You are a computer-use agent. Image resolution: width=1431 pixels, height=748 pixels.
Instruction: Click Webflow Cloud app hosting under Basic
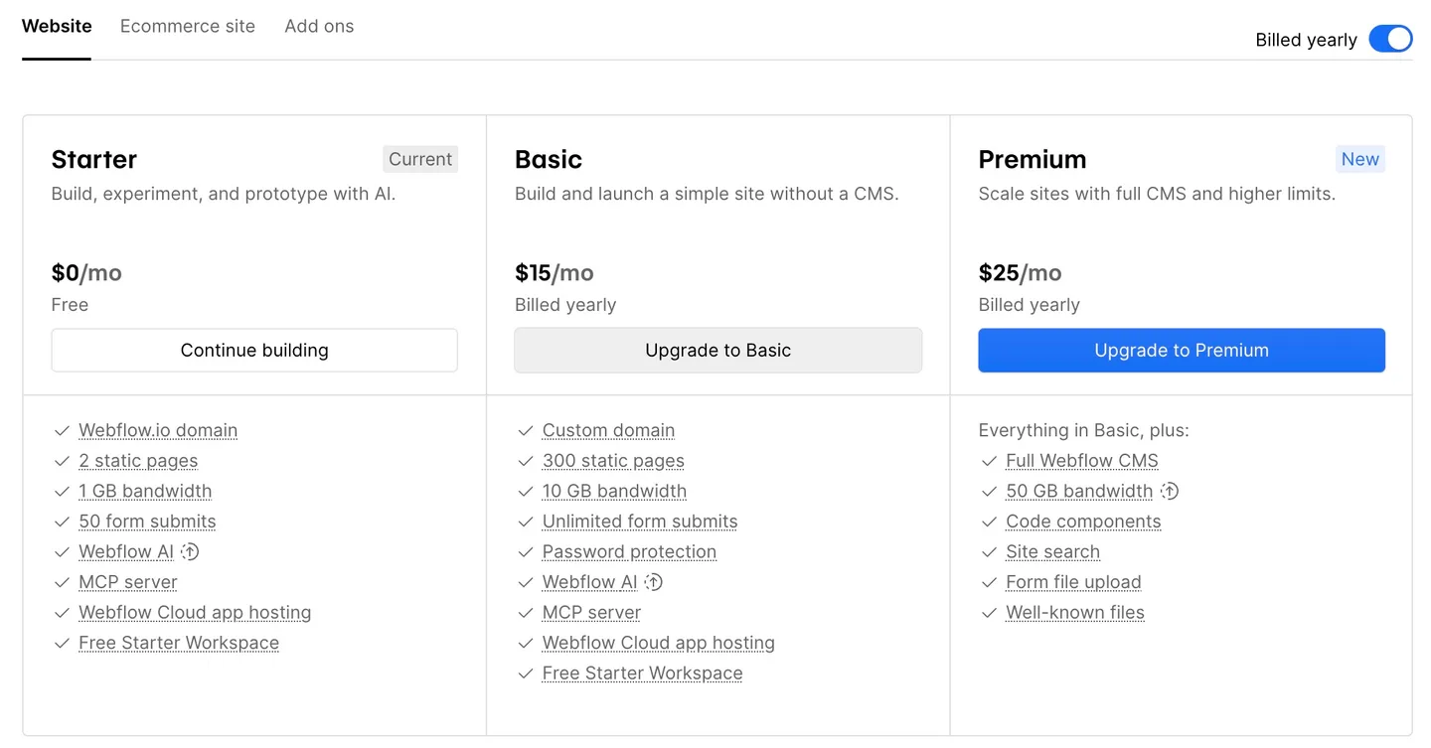pos(659,643)
